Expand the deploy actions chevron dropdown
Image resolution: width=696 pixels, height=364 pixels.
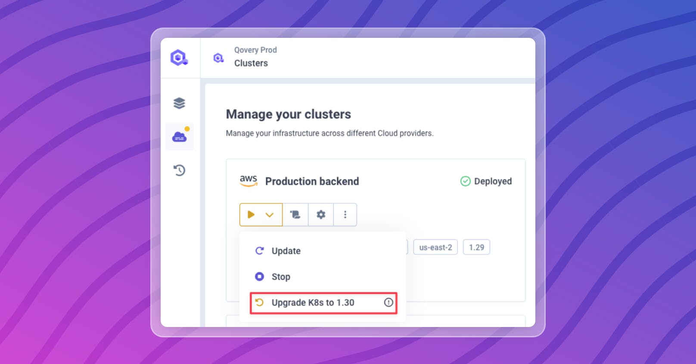(270, 215)
